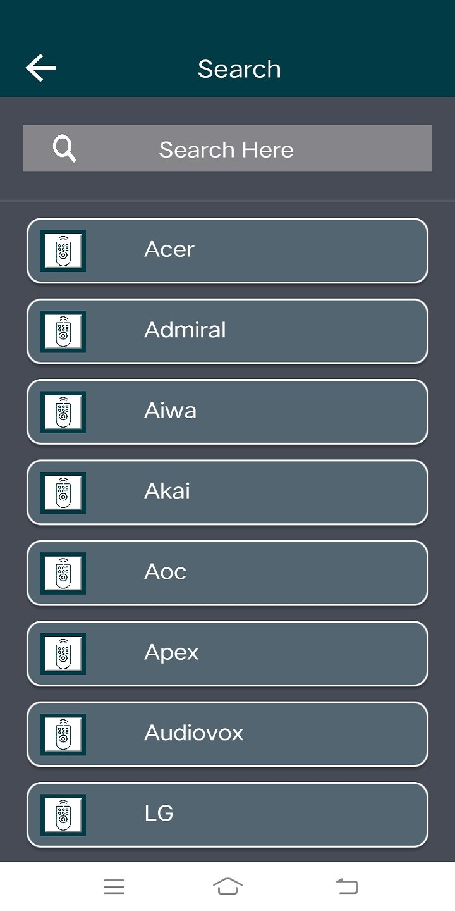The image size is (455, 911).
Task: Open the Aiwa brand label
Action: point(171,411)
